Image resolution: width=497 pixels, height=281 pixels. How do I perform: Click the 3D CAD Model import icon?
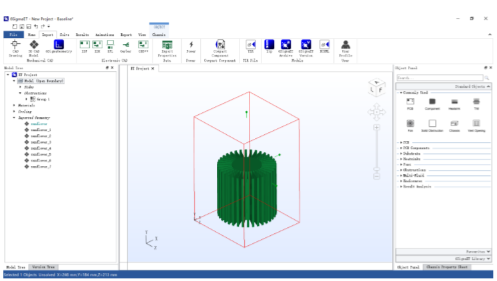(x=34, y=45)
